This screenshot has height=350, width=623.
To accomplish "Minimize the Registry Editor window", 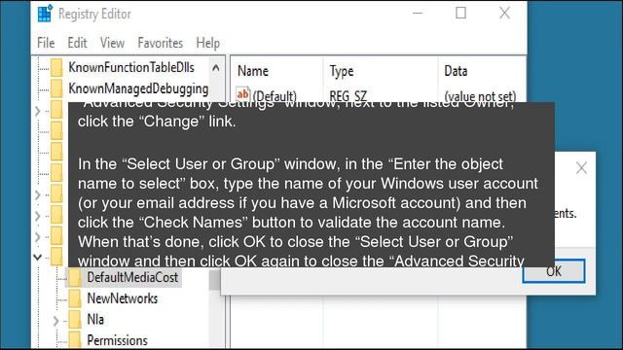I will point(418,13).
